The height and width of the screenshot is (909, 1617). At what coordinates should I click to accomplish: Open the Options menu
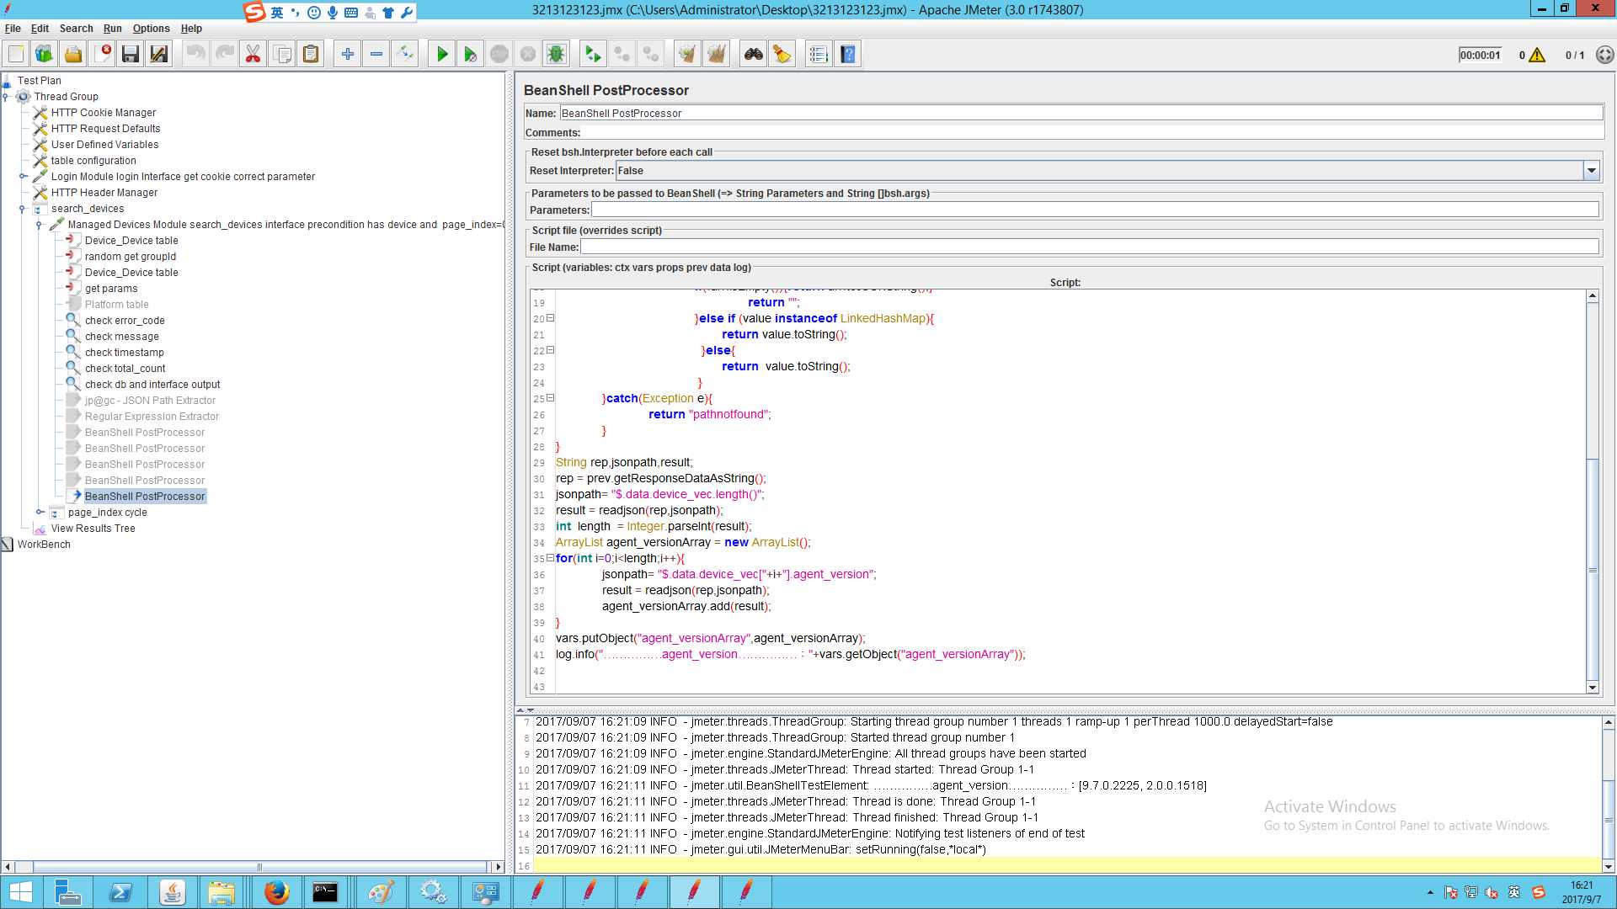point(151,28)
